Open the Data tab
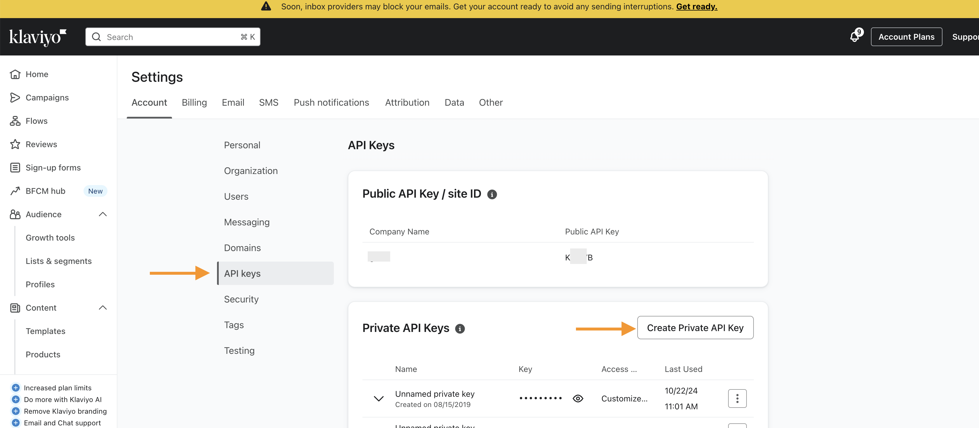The width and height of the screenshot is (979, 428). [x=454, y=102]
